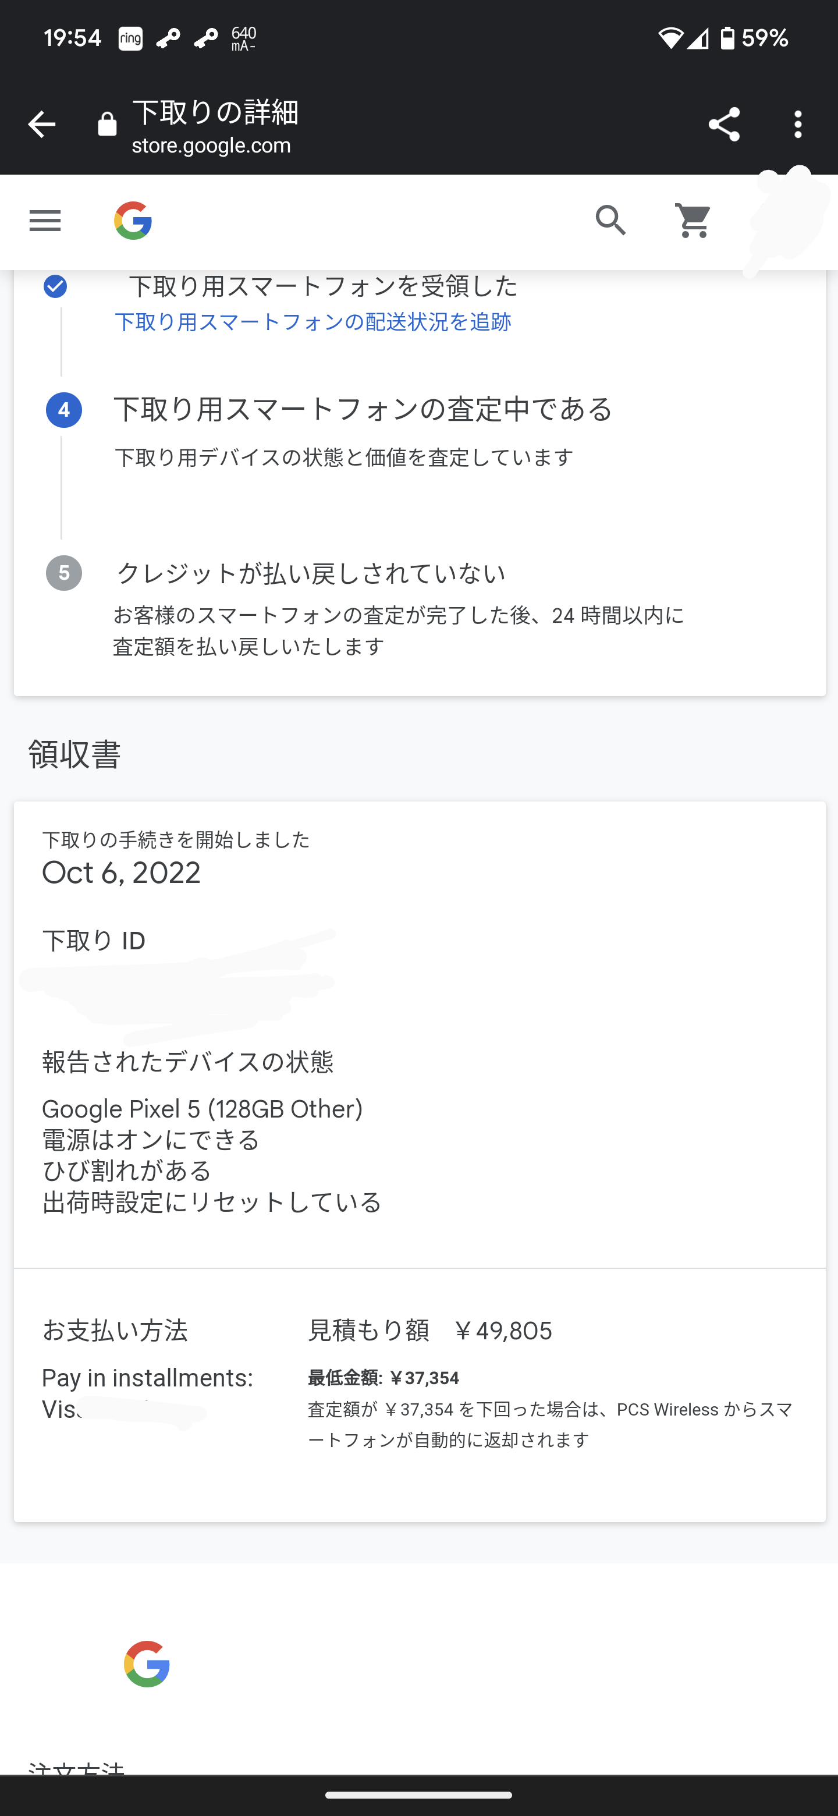Open the three-dot overflow menu

pyautogui.click(x=798, y=125)
